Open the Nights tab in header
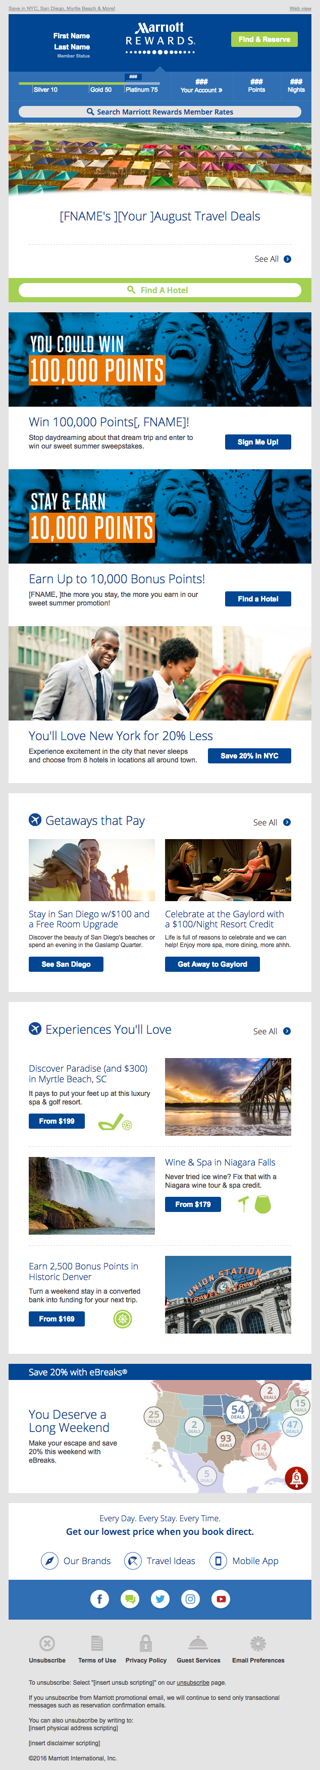Screen dimensions: 320x1770 coord(296,86)
